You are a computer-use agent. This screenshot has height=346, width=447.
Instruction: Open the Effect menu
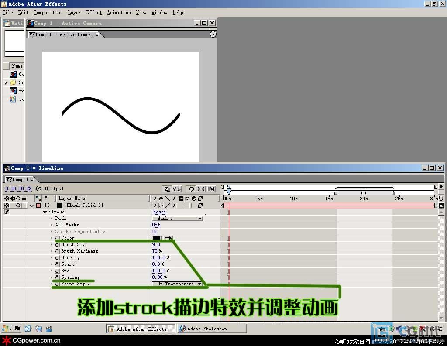(x=94, y=13)
